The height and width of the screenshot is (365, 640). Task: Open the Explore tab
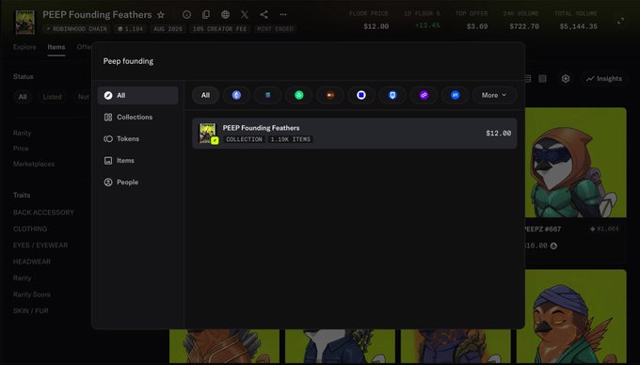24,47
